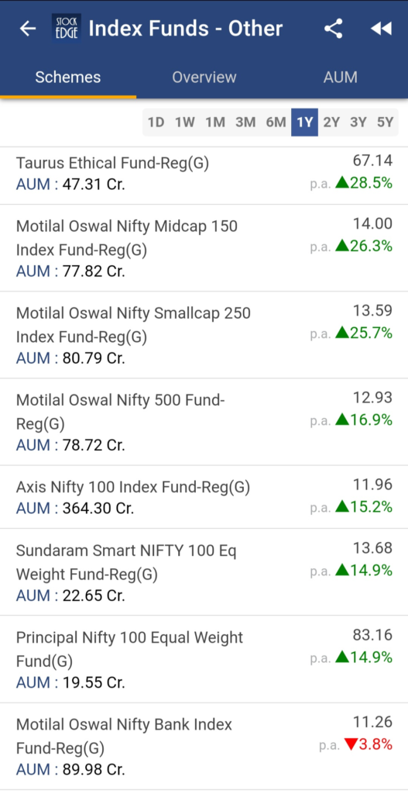Choose the 1W return period
This screenshot has height=794, width=408.
pyautogui.click(x=185, y=122)
